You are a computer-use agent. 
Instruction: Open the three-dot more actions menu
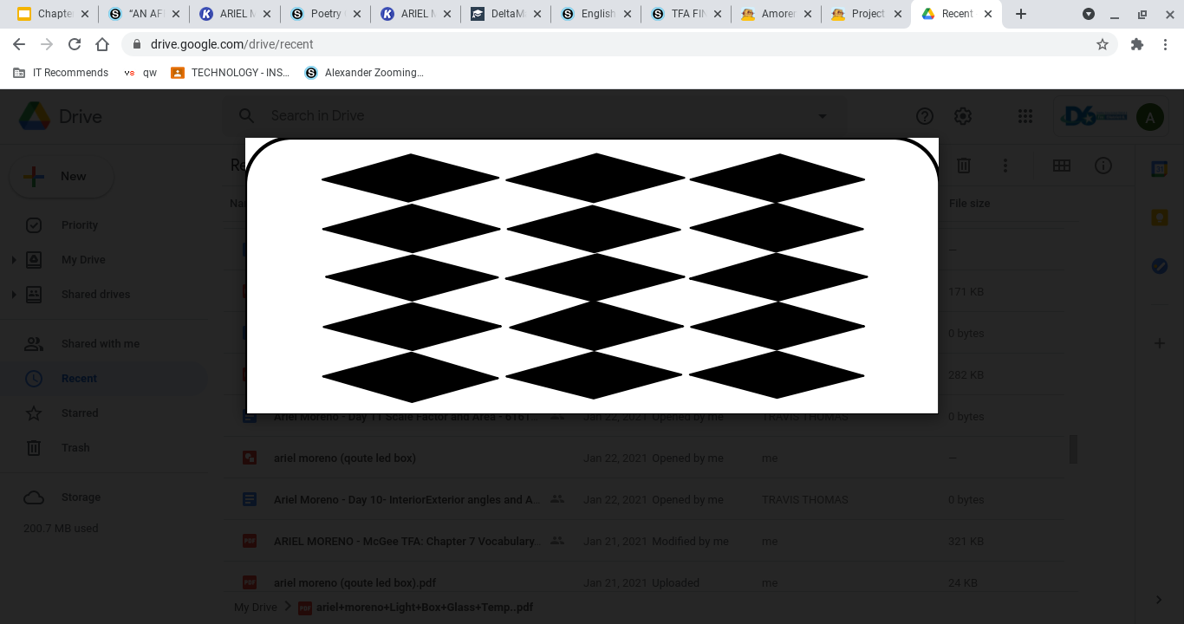pos(1005,166)
